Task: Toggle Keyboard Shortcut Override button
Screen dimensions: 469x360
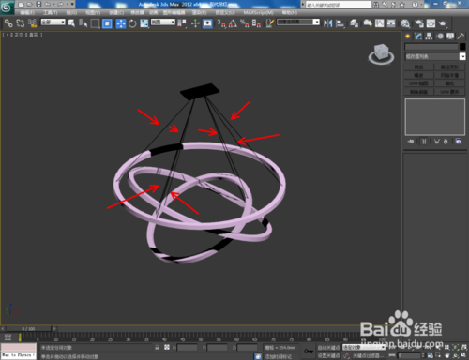Action: 207,23
